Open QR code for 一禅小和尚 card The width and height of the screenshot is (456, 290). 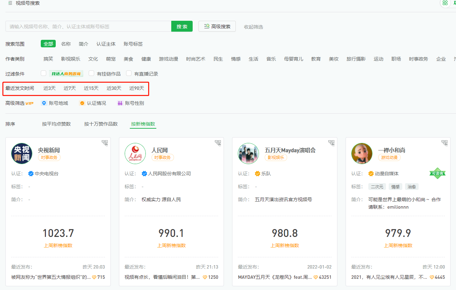pos(444,143)
